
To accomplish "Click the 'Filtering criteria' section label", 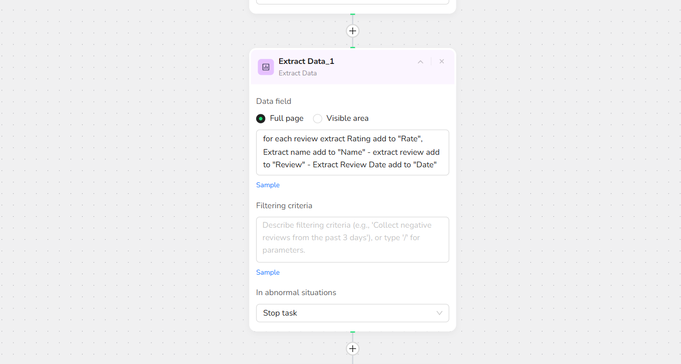I will click(284, 206).
